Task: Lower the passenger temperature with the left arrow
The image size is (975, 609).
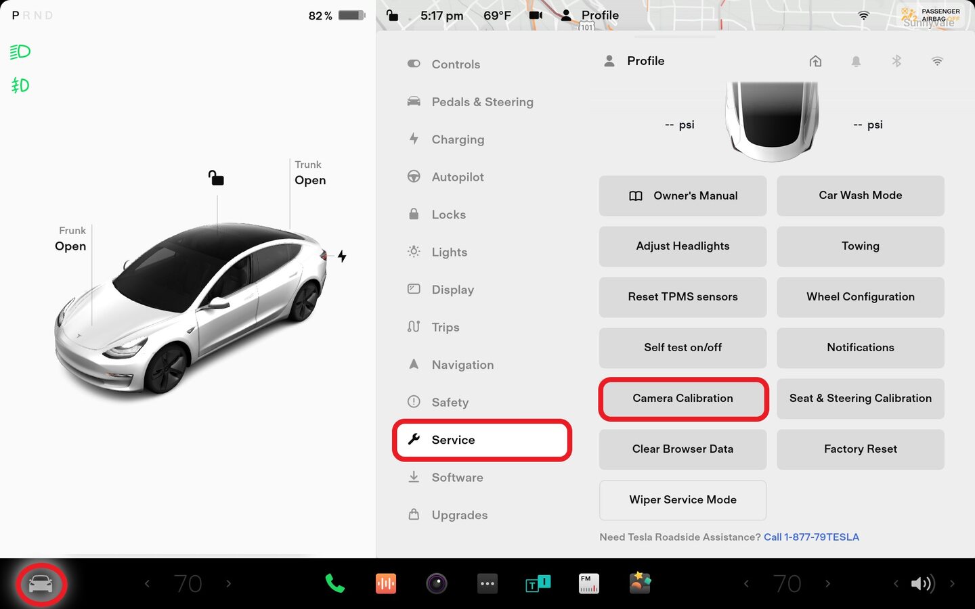Action: coord(746,583)
